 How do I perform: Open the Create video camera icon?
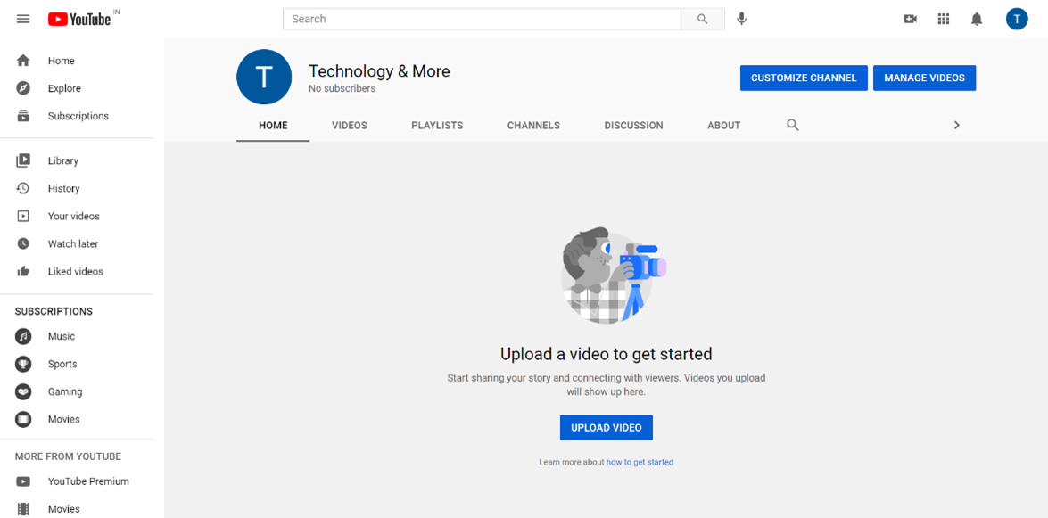910,19
